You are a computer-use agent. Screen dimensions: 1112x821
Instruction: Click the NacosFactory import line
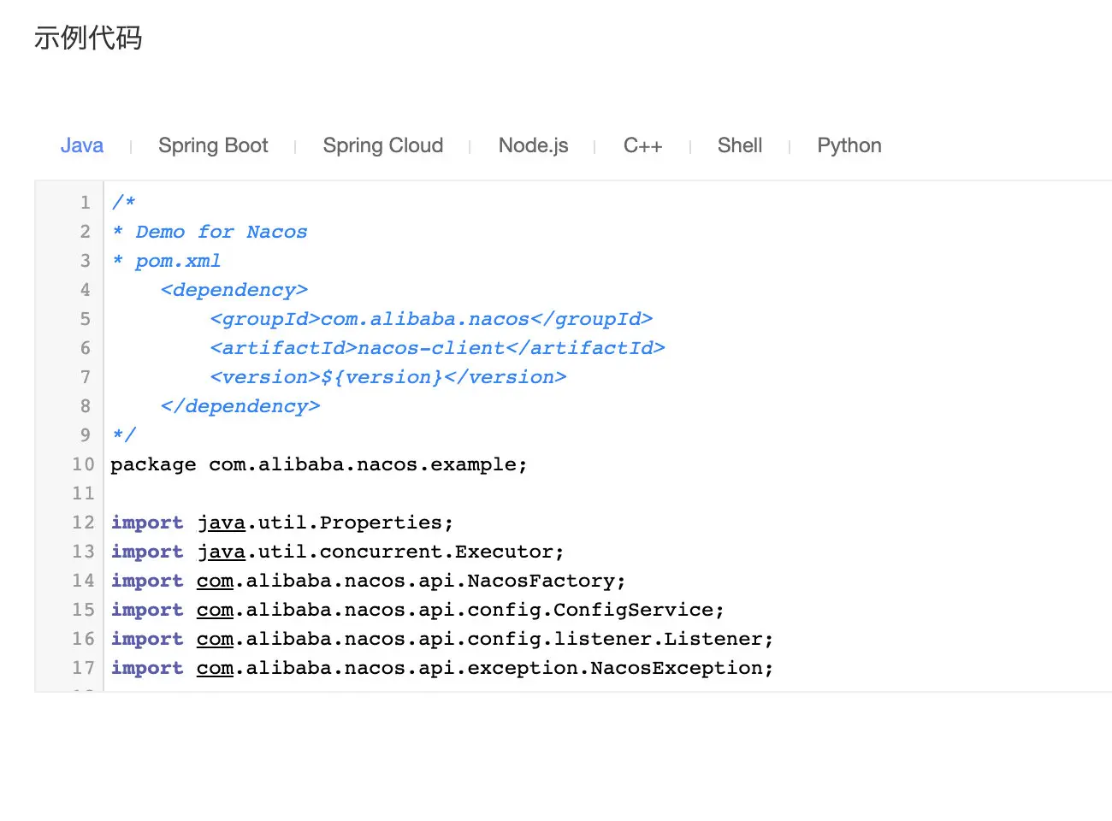(x=368, y=581)
